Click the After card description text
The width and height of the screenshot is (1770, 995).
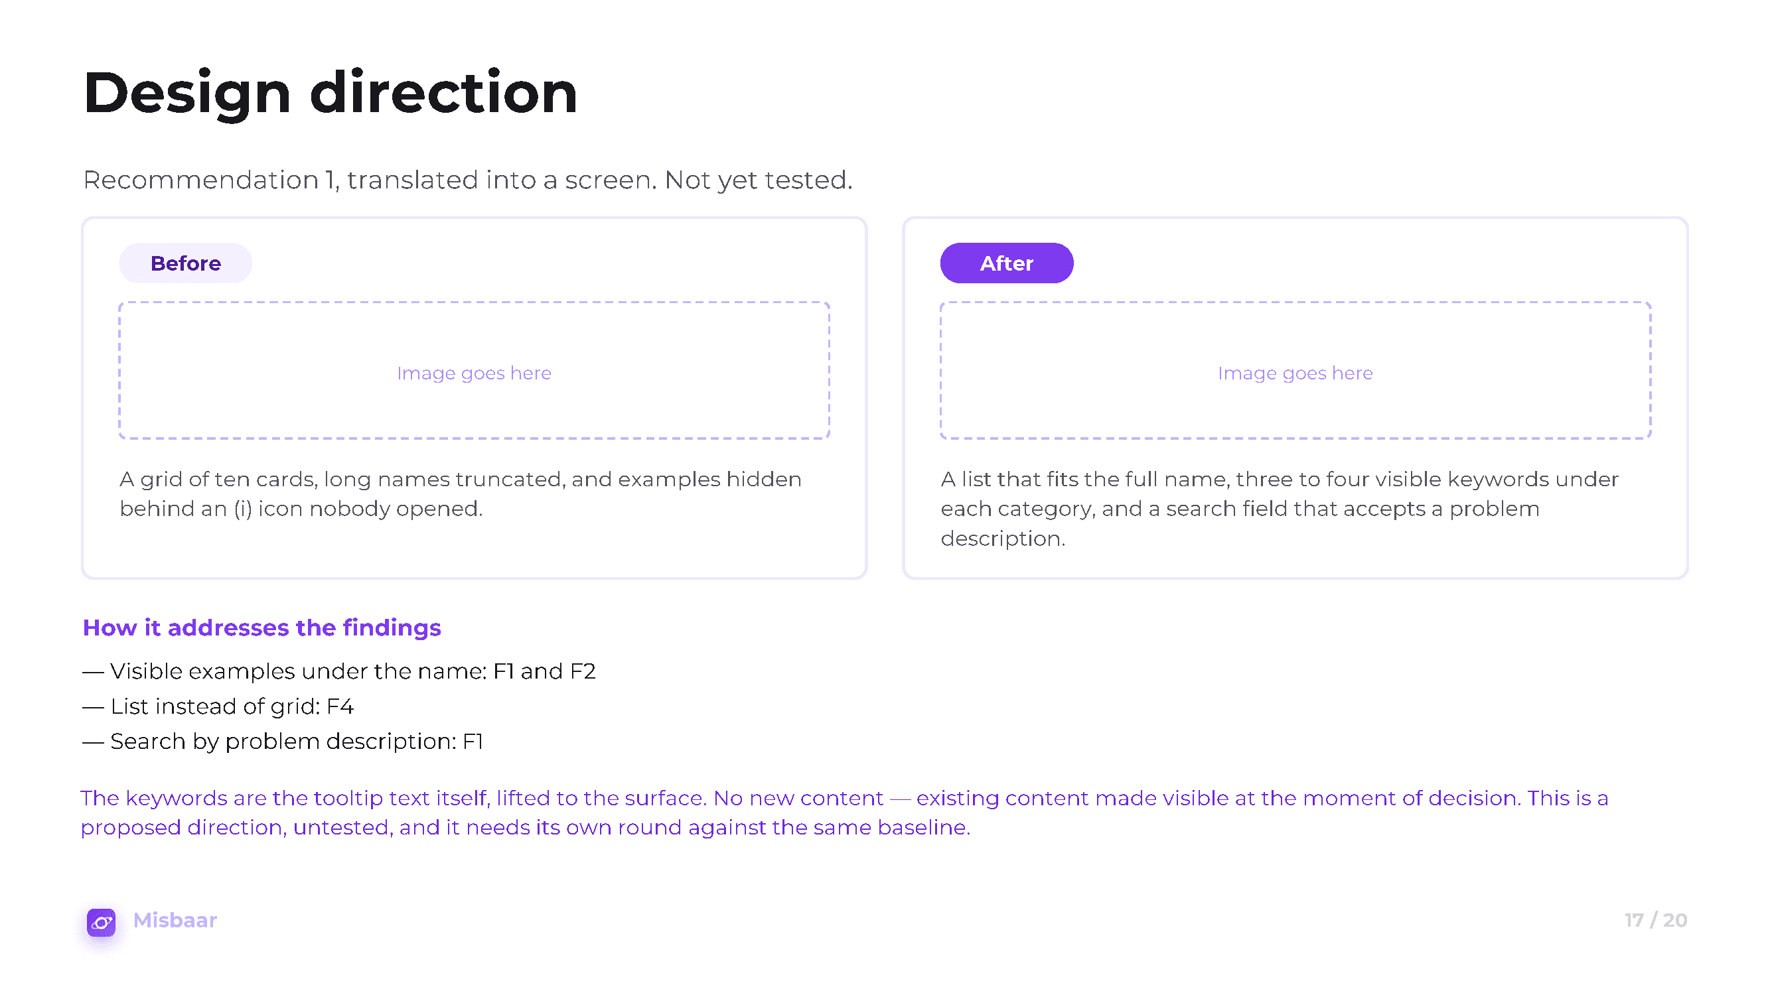click(1280, 508)
